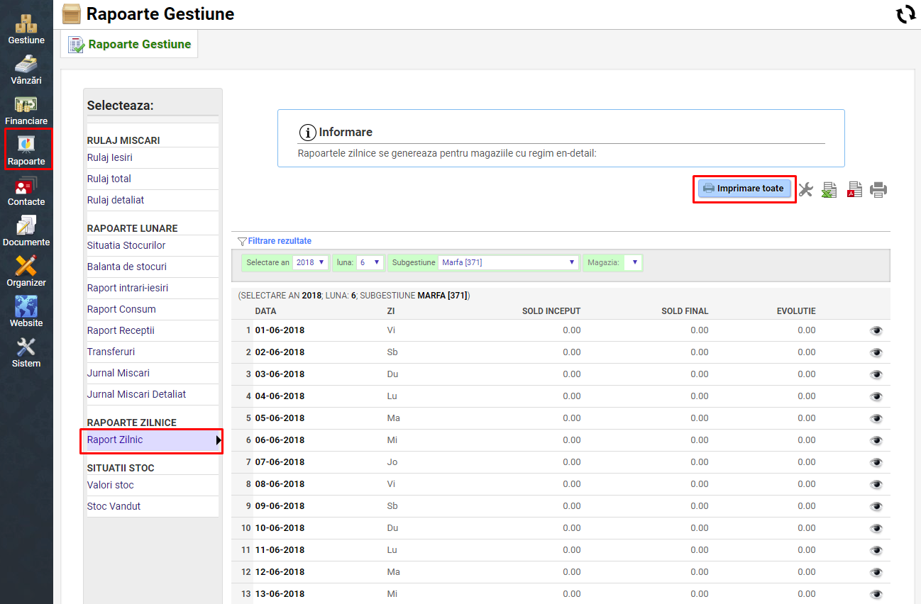This screenshot has height=604, width=921.
Task: Open Subgestiune dropdown Marfa [371]
Action: click(508, 262)
